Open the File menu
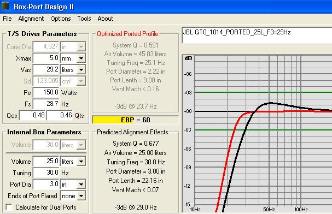This screenshot has height=214, width=332. [x=7, y=19]
